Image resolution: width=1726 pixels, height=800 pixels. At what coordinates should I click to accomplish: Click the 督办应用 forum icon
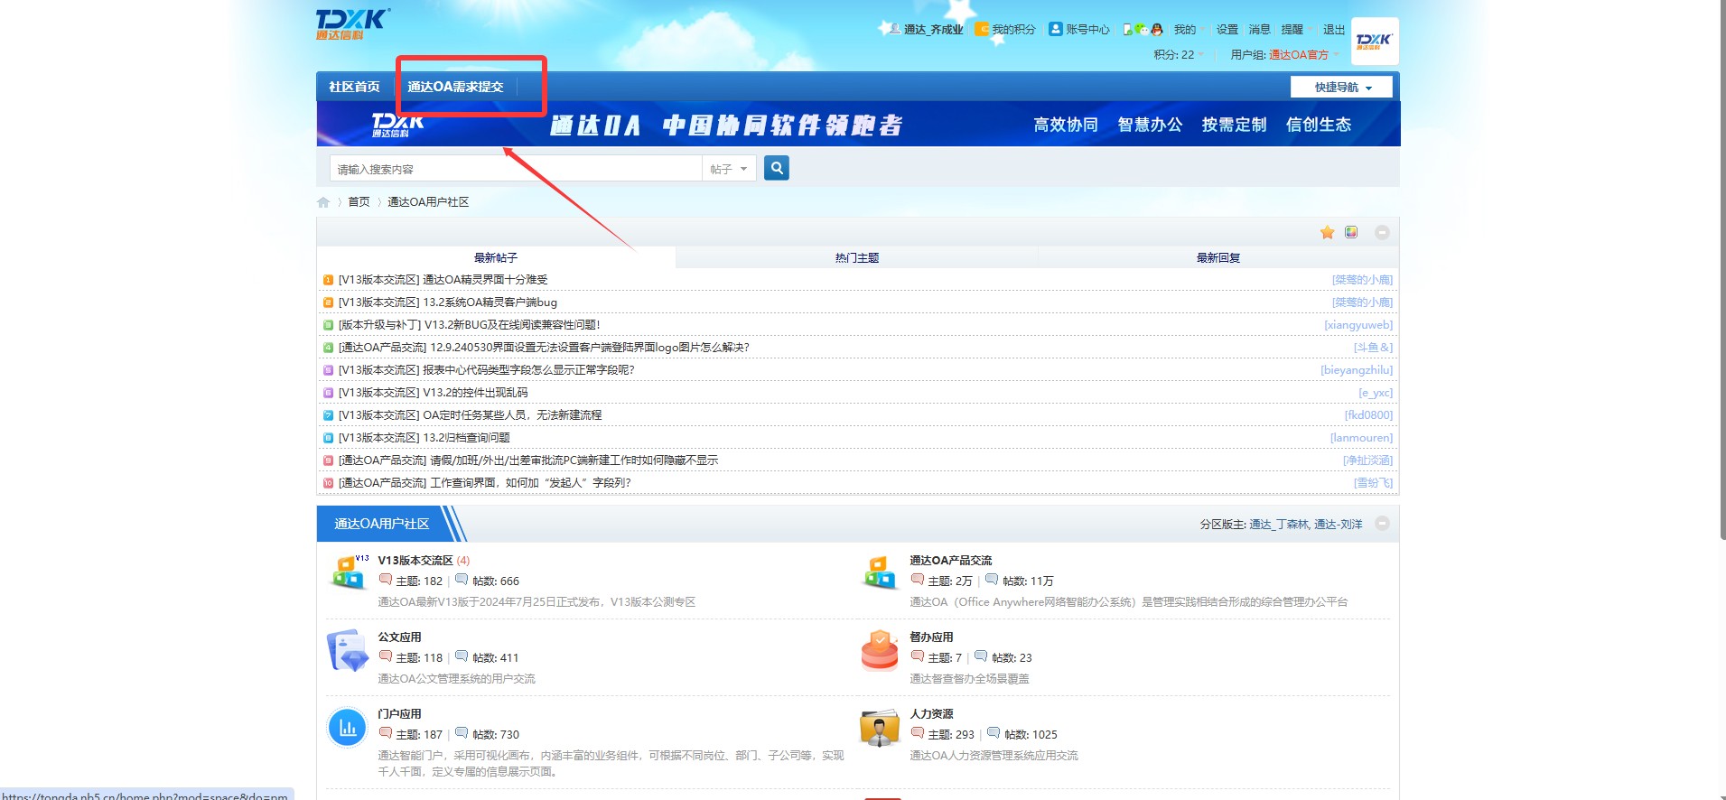[880, 650]
